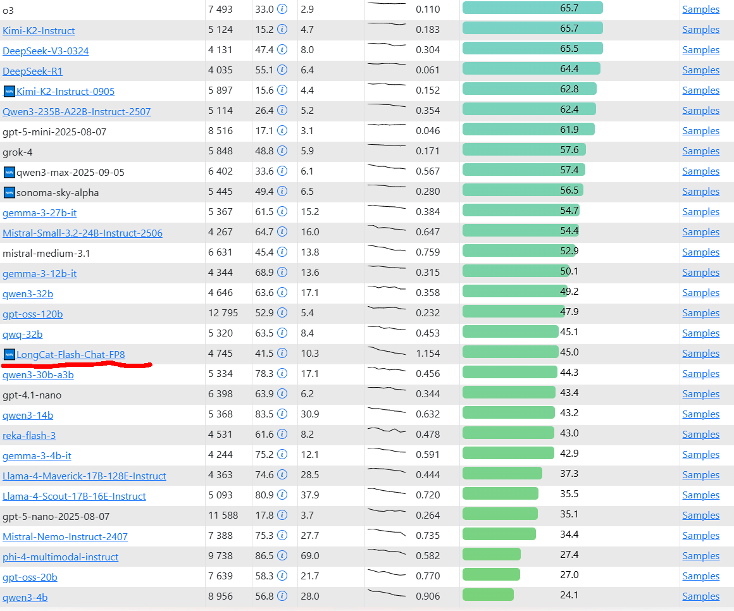Select the value 0.906 in qwen3-4b row

tap(428, 596)
